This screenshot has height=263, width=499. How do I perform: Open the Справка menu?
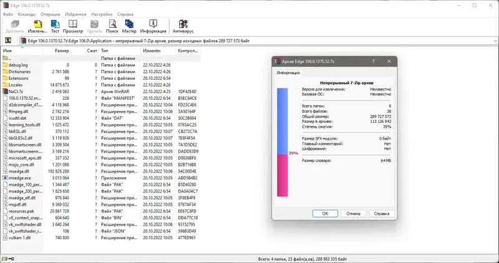(125, 14)
